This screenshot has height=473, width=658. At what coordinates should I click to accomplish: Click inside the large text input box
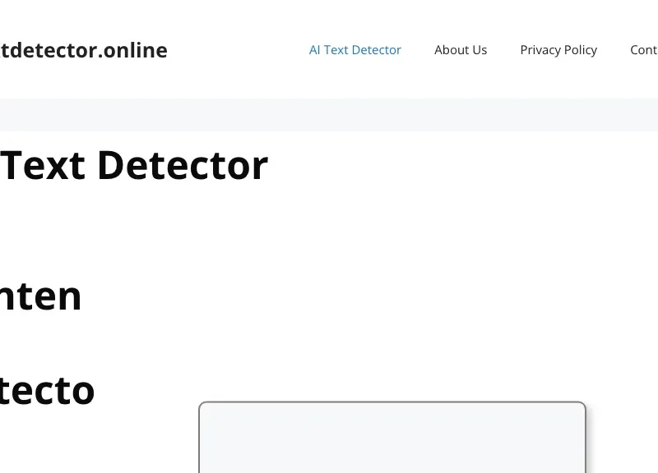coord(392,438)
